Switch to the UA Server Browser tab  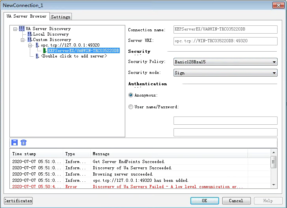(x=27, y=16)
